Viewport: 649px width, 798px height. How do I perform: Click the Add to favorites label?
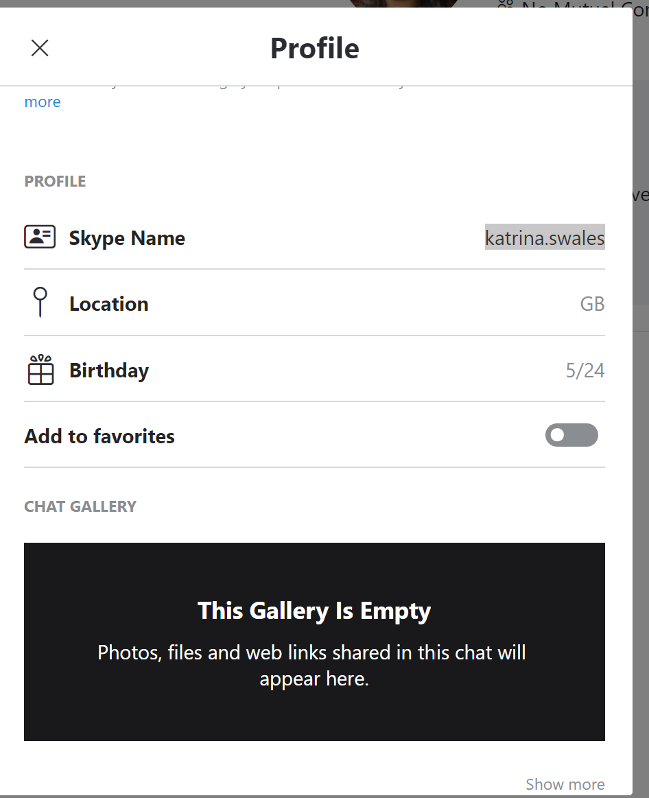coord(99,436)
